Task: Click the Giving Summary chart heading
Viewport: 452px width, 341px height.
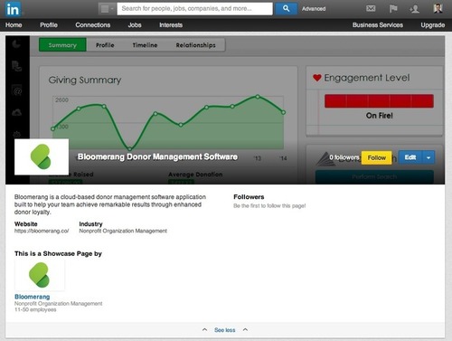Action: click(85, 80)
